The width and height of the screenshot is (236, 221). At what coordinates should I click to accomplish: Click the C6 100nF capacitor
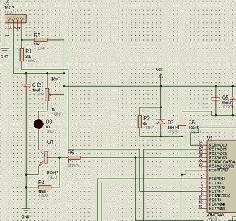click(x=182, y=124)
